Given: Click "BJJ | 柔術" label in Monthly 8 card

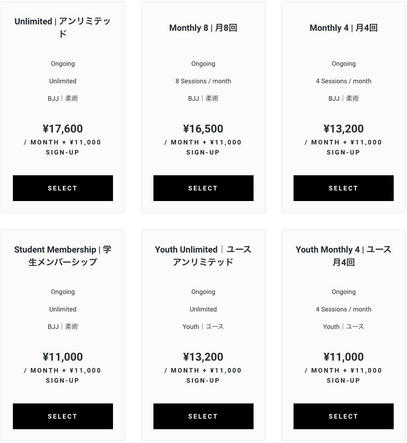Looking at the screenshot, I should pos(203,98).
